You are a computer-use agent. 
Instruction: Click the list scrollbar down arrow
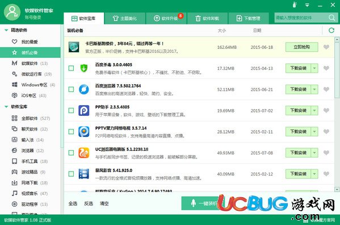coord(337,189)
